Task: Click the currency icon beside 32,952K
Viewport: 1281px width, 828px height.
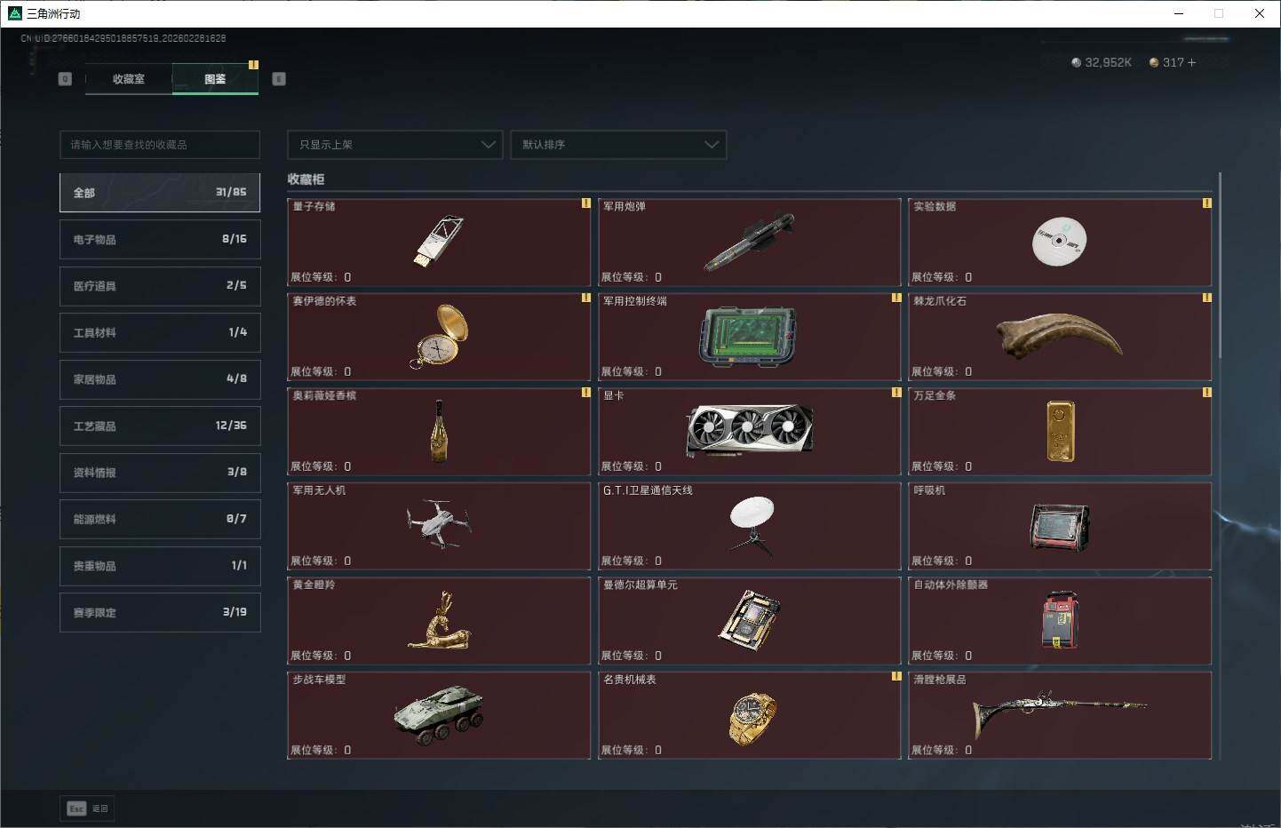Action: pos(1077,63)
